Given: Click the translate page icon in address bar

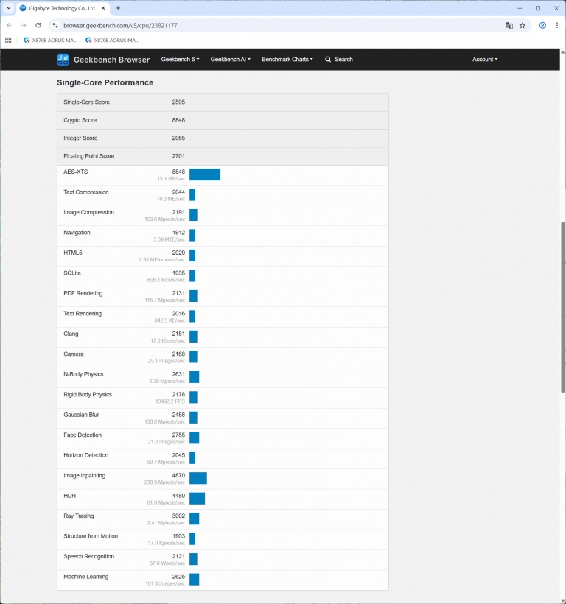Looking at the screenshot, I should click(509, 25).
